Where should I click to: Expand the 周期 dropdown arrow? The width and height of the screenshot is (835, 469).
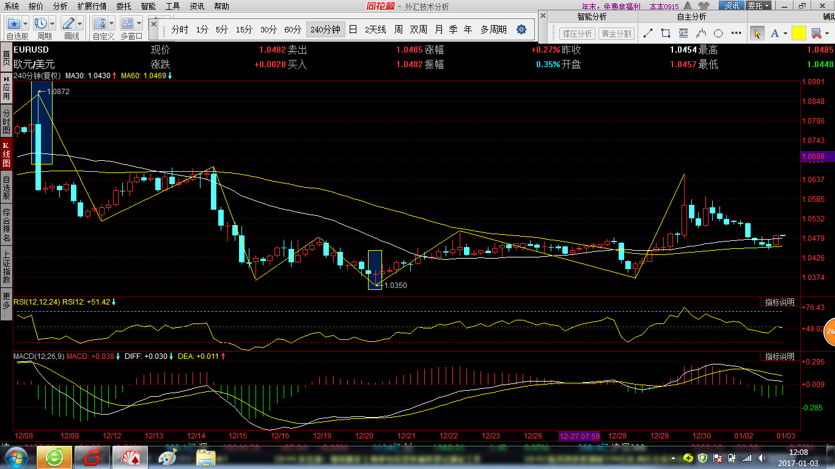(53, 23)
